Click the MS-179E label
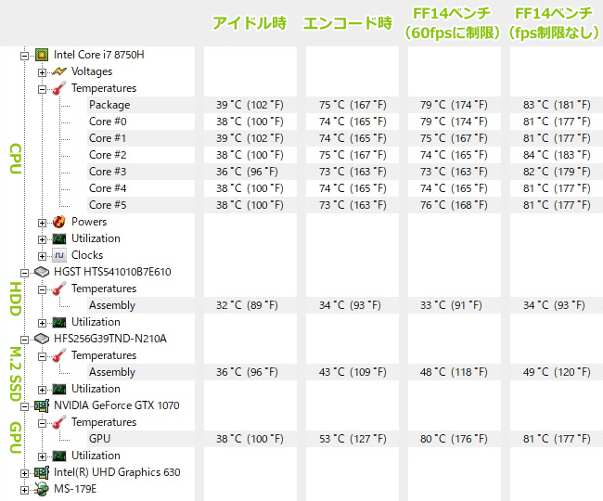This screenshot has height=501, width=603. coord(75,489)
